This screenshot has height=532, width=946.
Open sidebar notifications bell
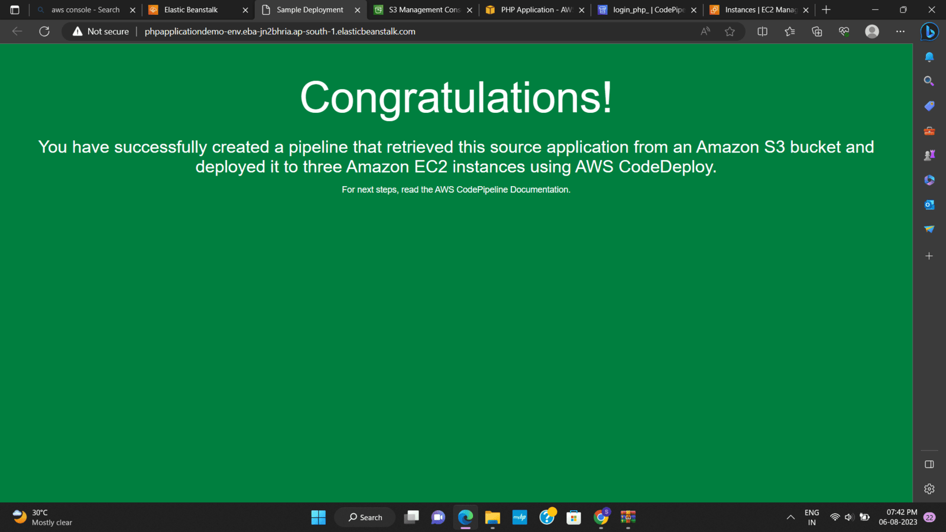click(x=929, y=57)
